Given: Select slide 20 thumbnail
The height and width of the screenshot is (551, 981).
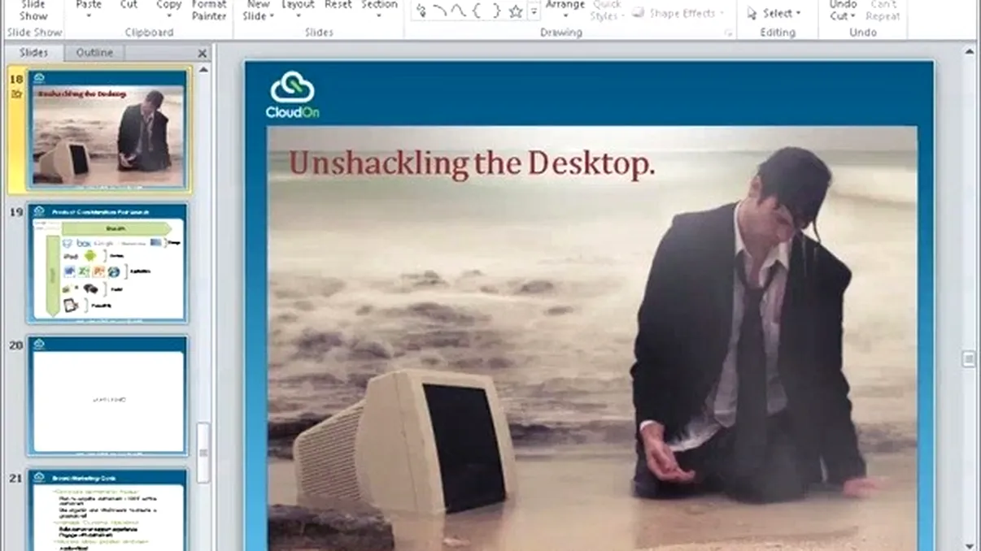Looking at the screenshot, I should pos(108,396).
